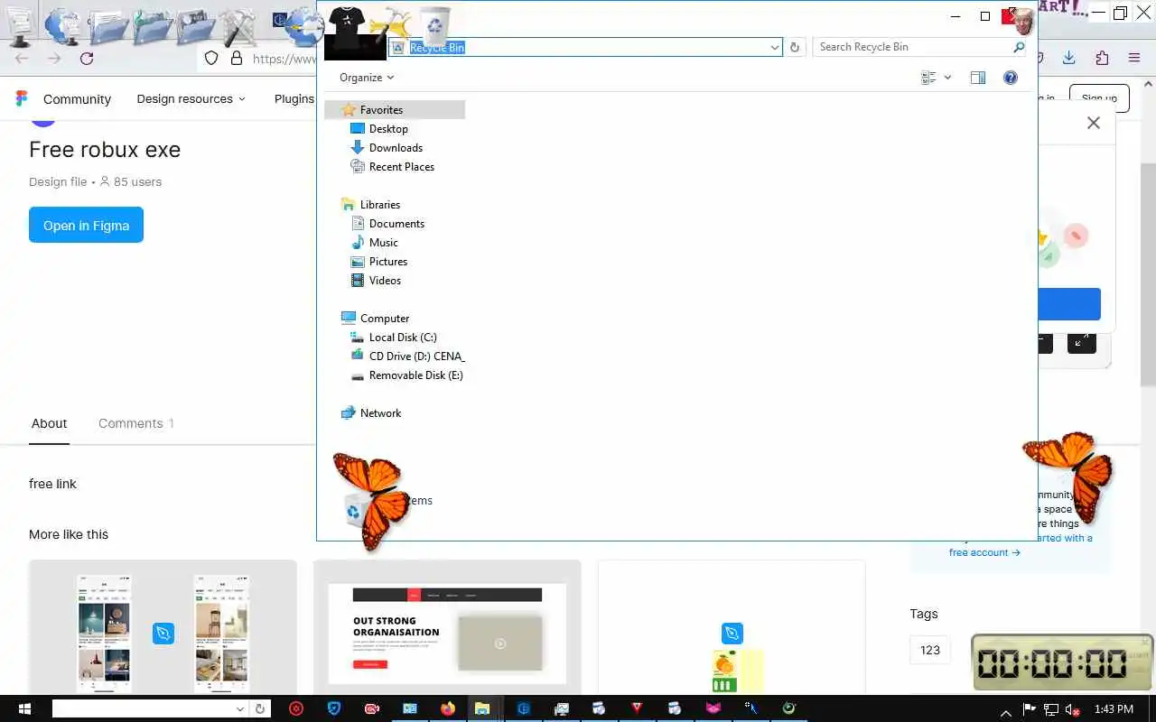Click the Recycle Bin address bar text

pyautogui.click(x=437, y=47)
